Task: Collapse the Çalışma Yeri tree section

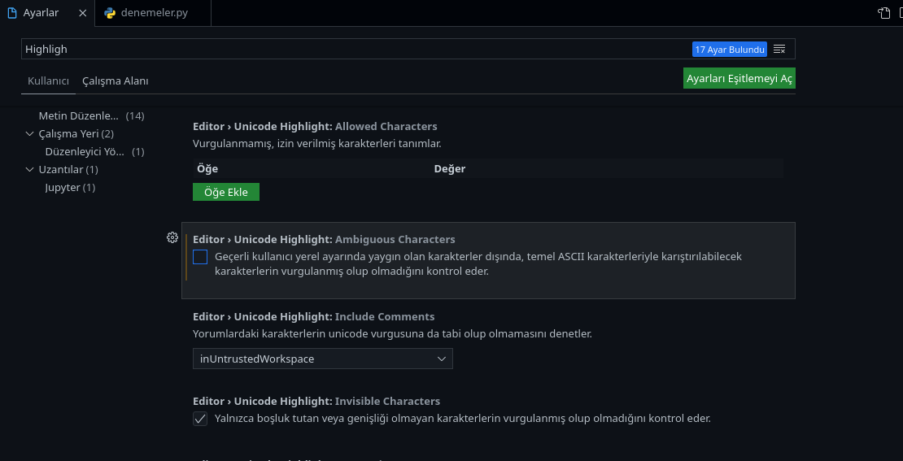Action: click(x=31, y=134)
